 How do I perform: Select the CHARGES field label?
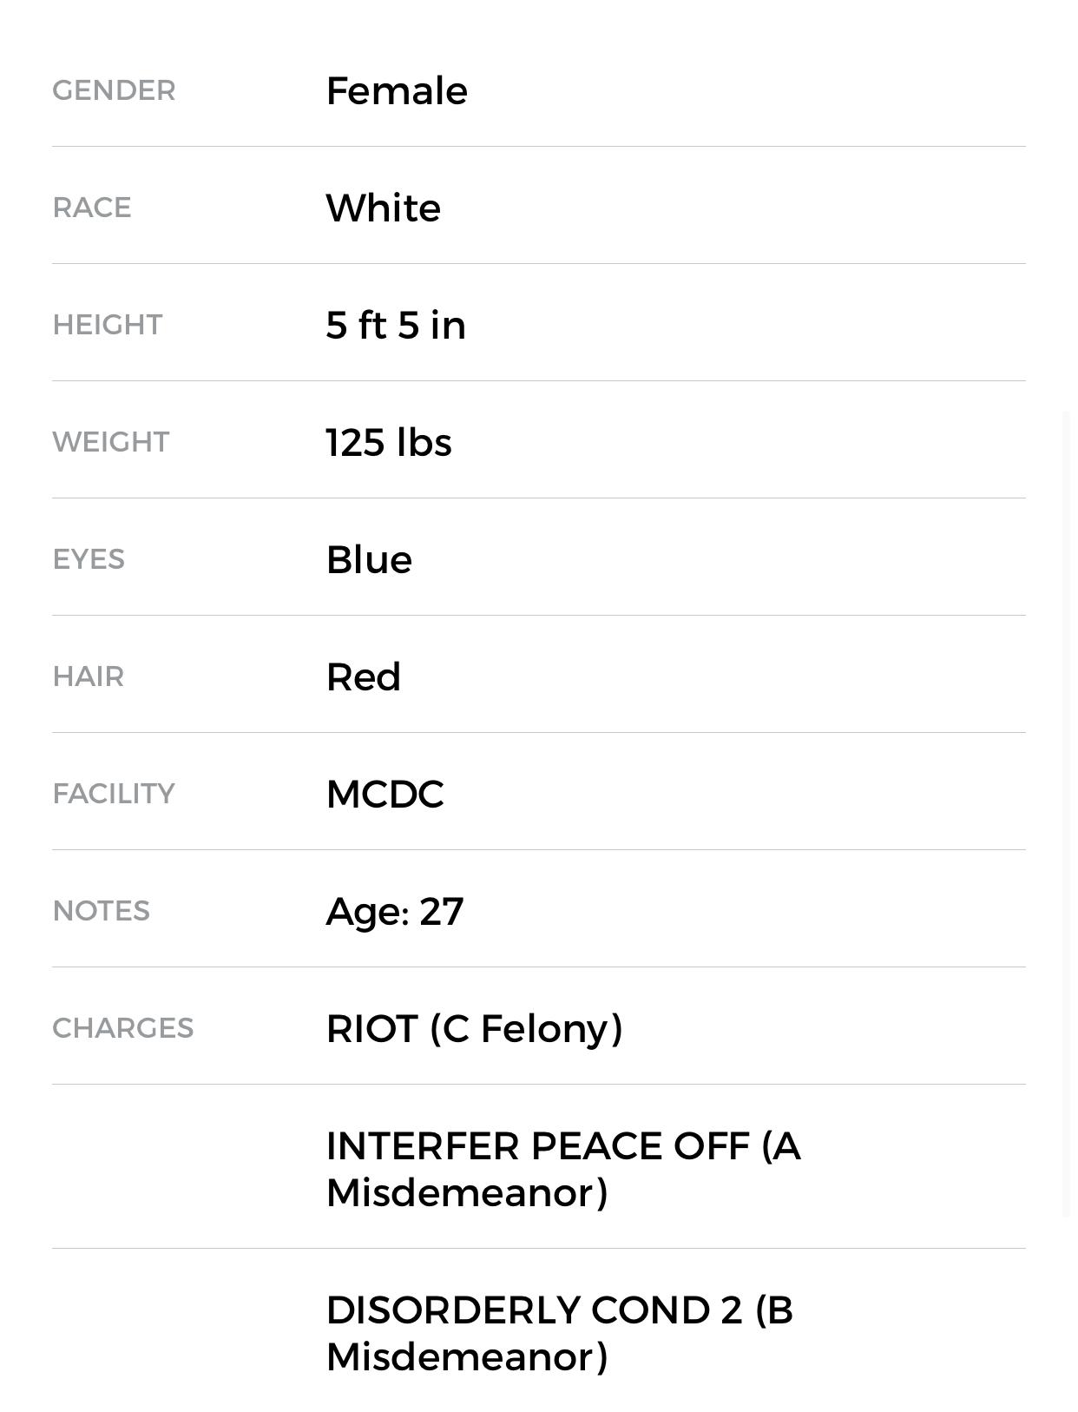click(123, 1029)
